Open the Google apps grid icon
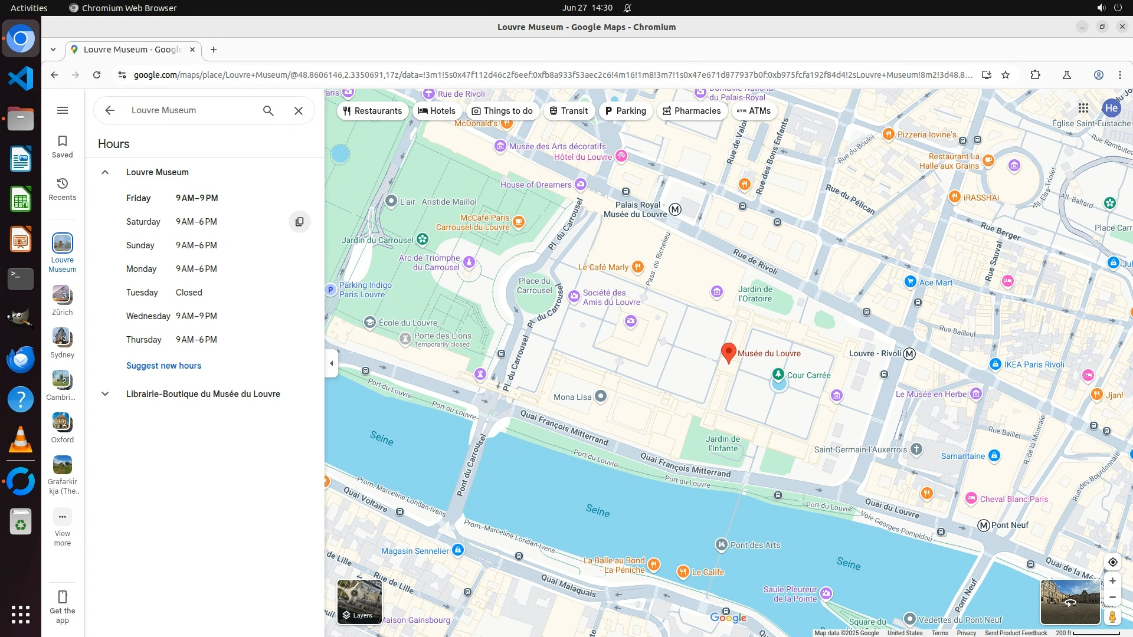The height and width of the screenshot is (637, 1133). pyautogui.click(x=1083, y=108)
